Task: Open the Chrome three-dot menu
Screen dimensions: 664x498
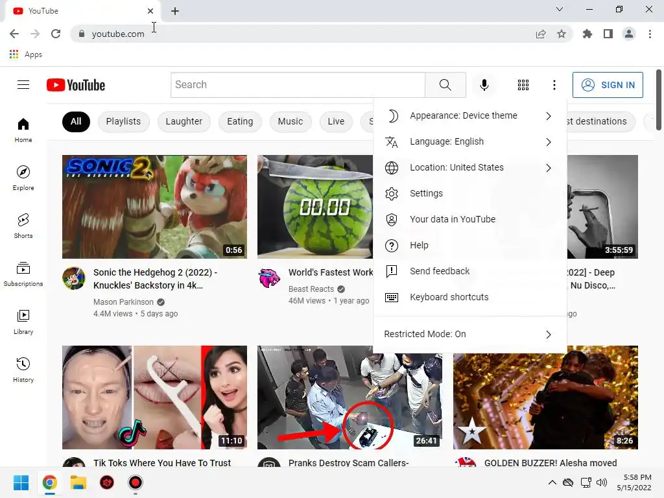Action: point(650,34)
